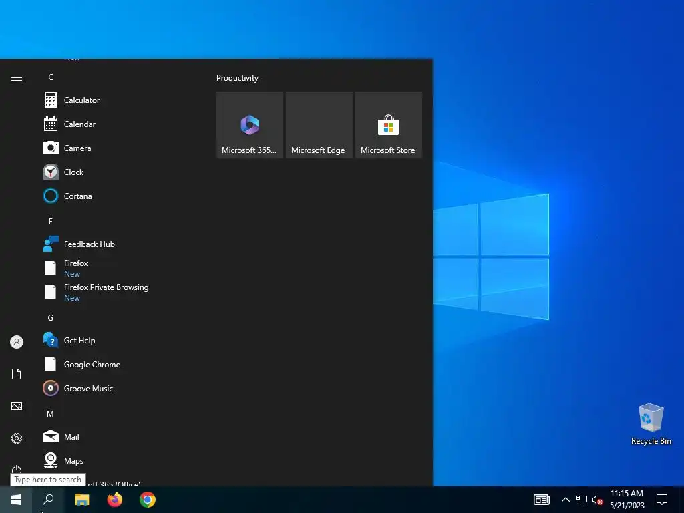
Task: Open the Microsoft Store tile
Action: [x=388, y=125]
